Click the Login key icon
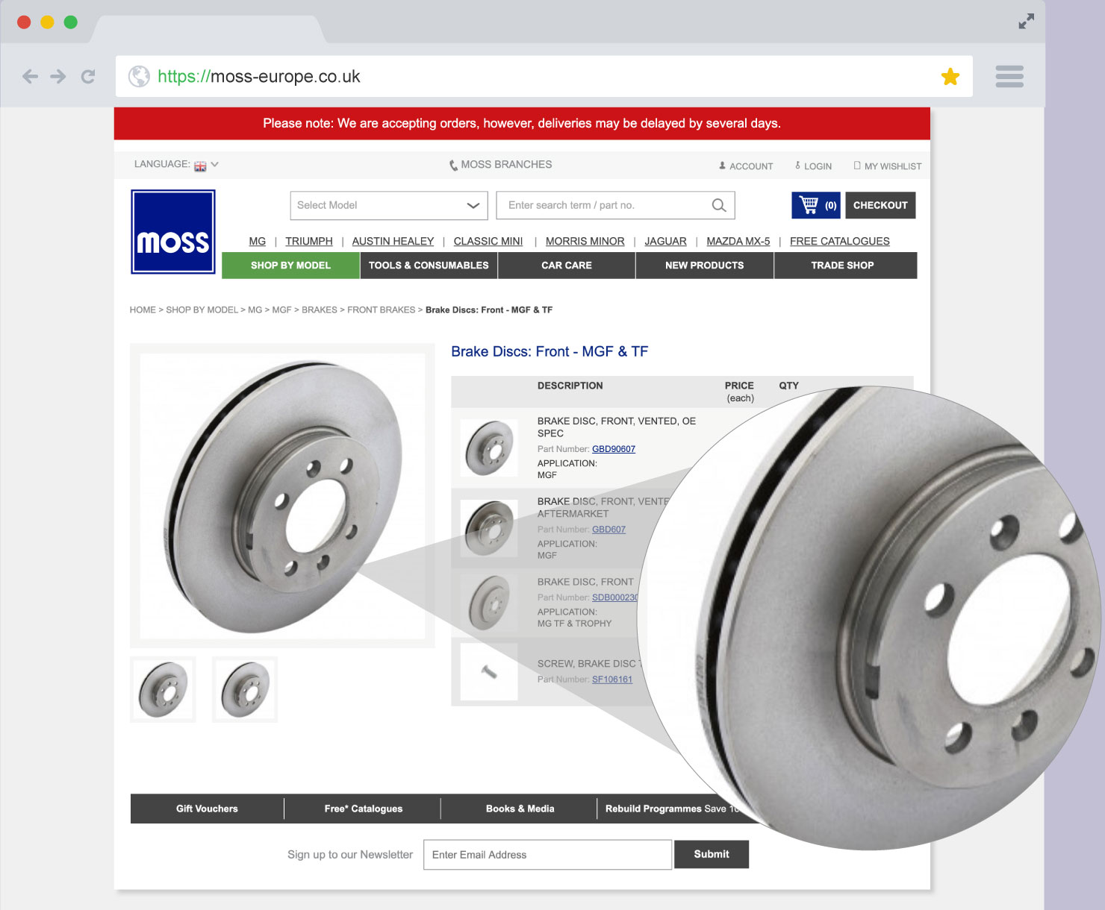This screenshot has height=910, width=1105. 797,166
